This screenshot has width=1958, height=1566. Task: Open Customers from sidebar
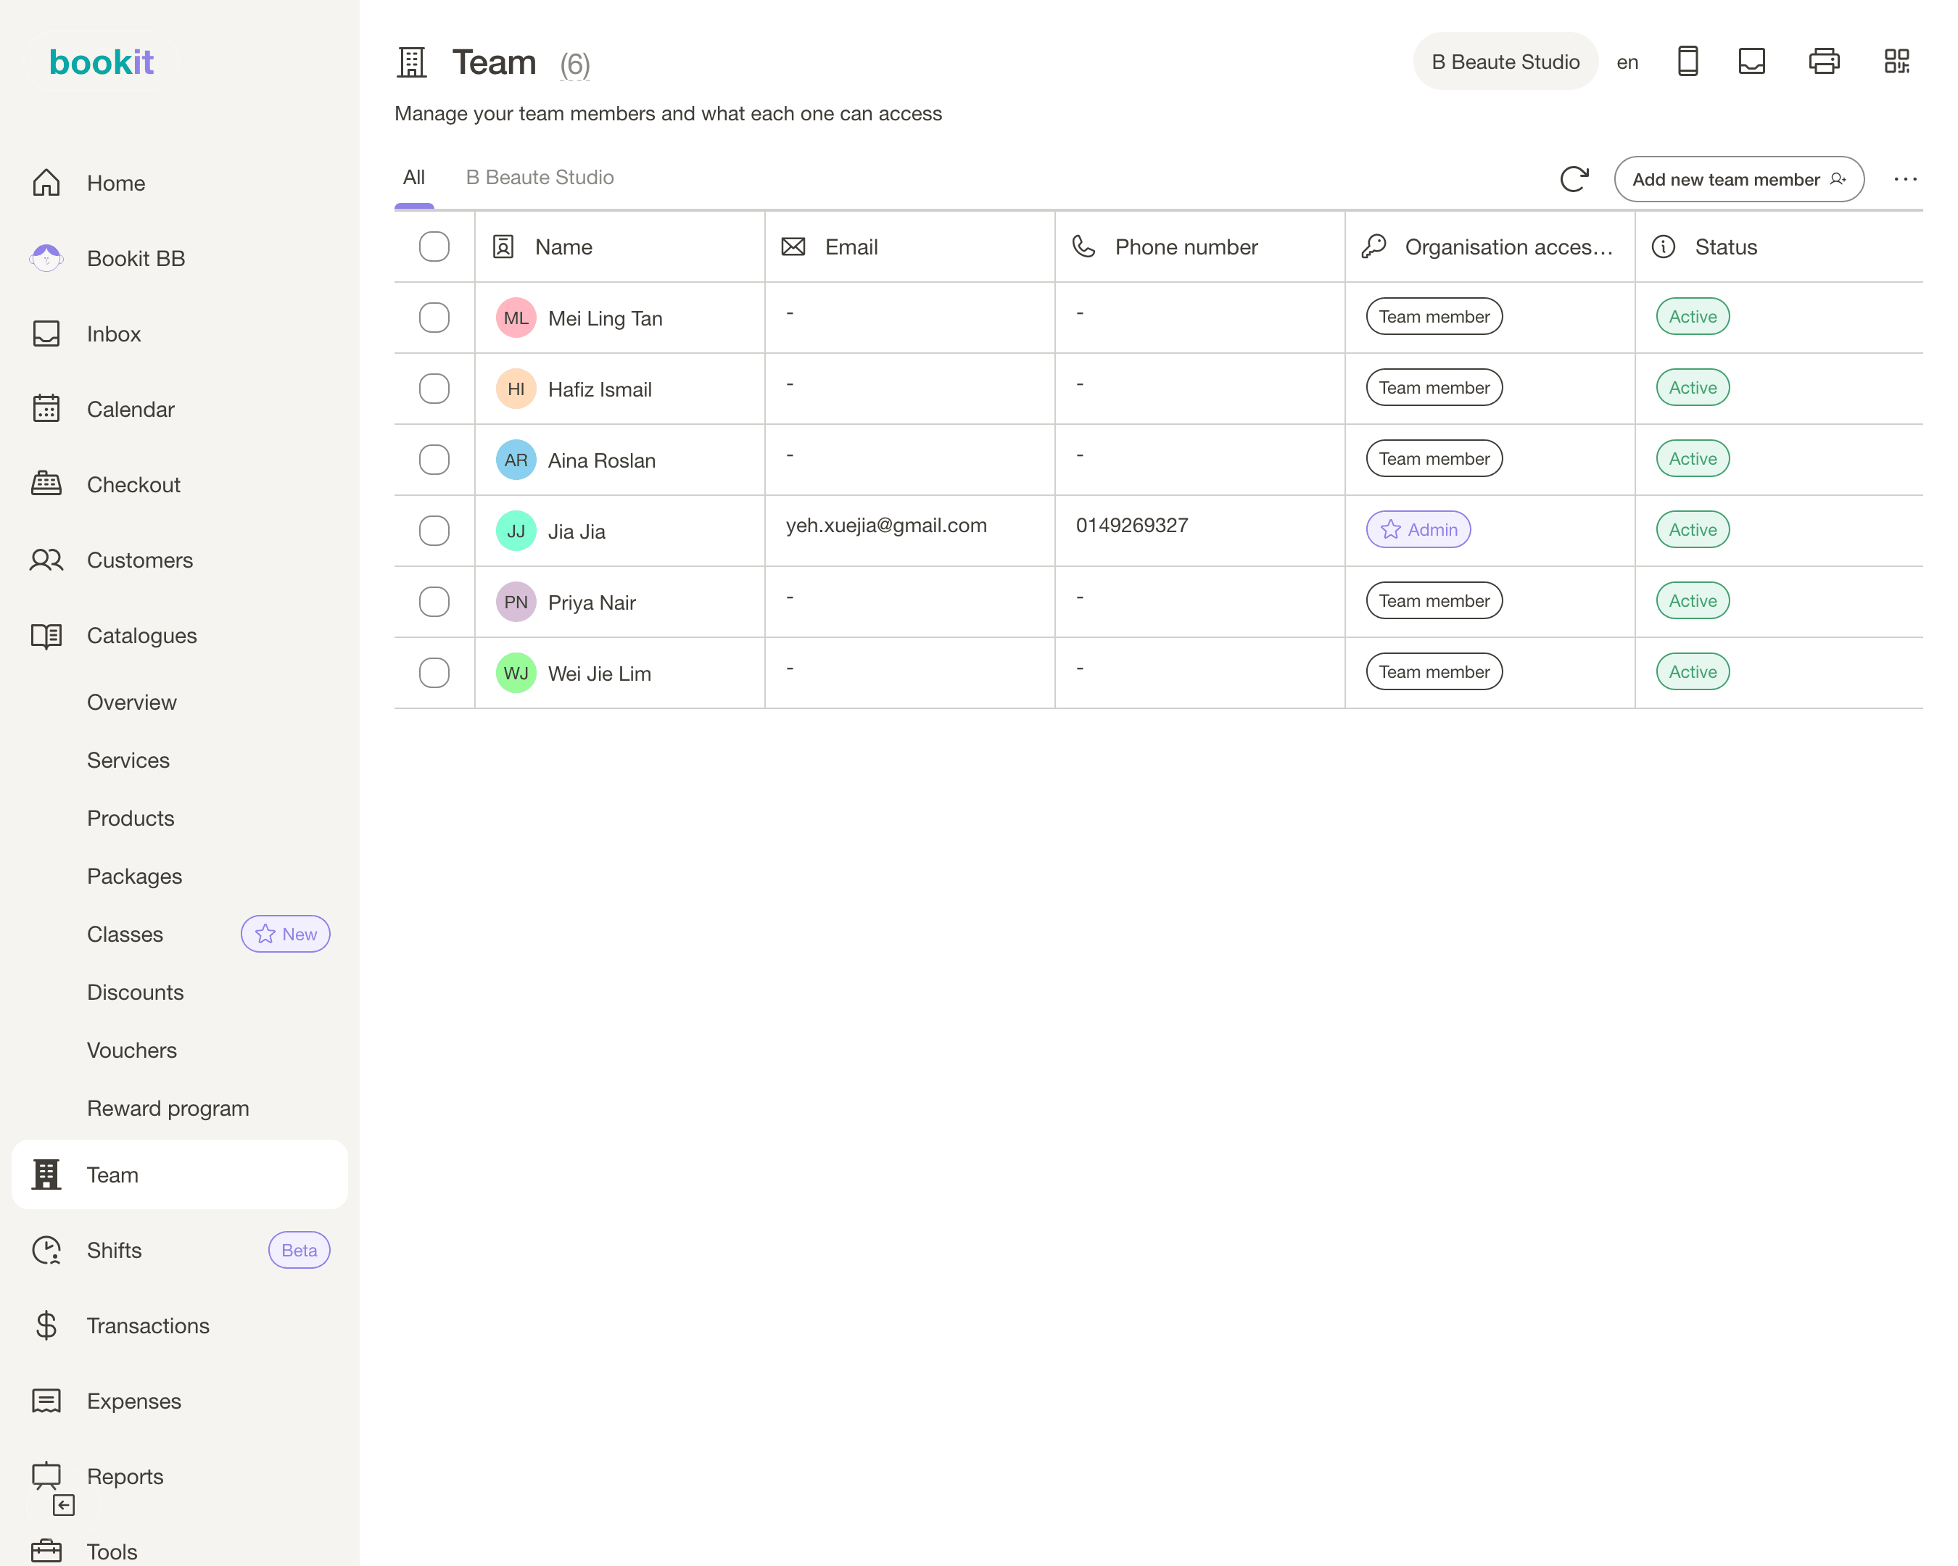pos(180,559)
